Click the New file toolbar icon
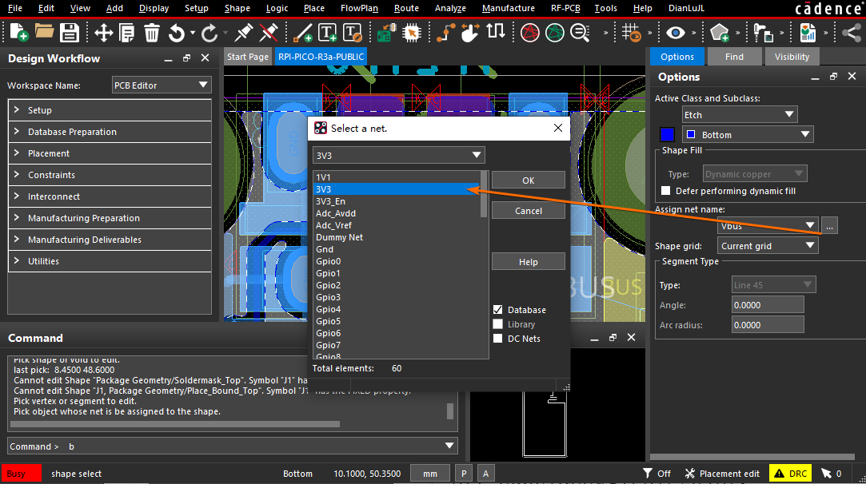 pos(18,33)
